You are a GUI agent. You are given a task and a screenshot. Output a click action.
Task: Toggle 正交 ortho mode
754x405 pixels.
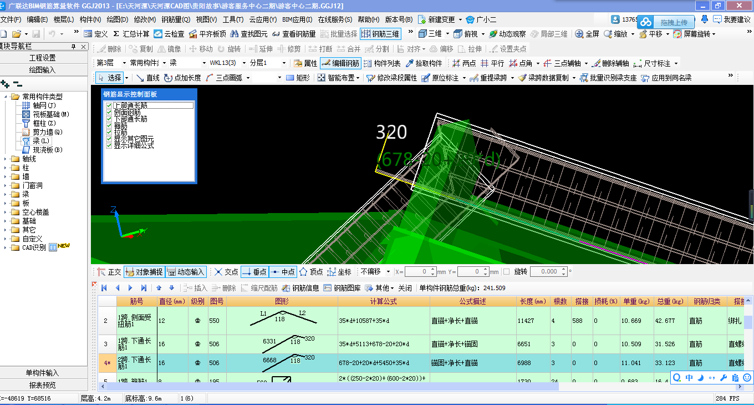(109, 272)
